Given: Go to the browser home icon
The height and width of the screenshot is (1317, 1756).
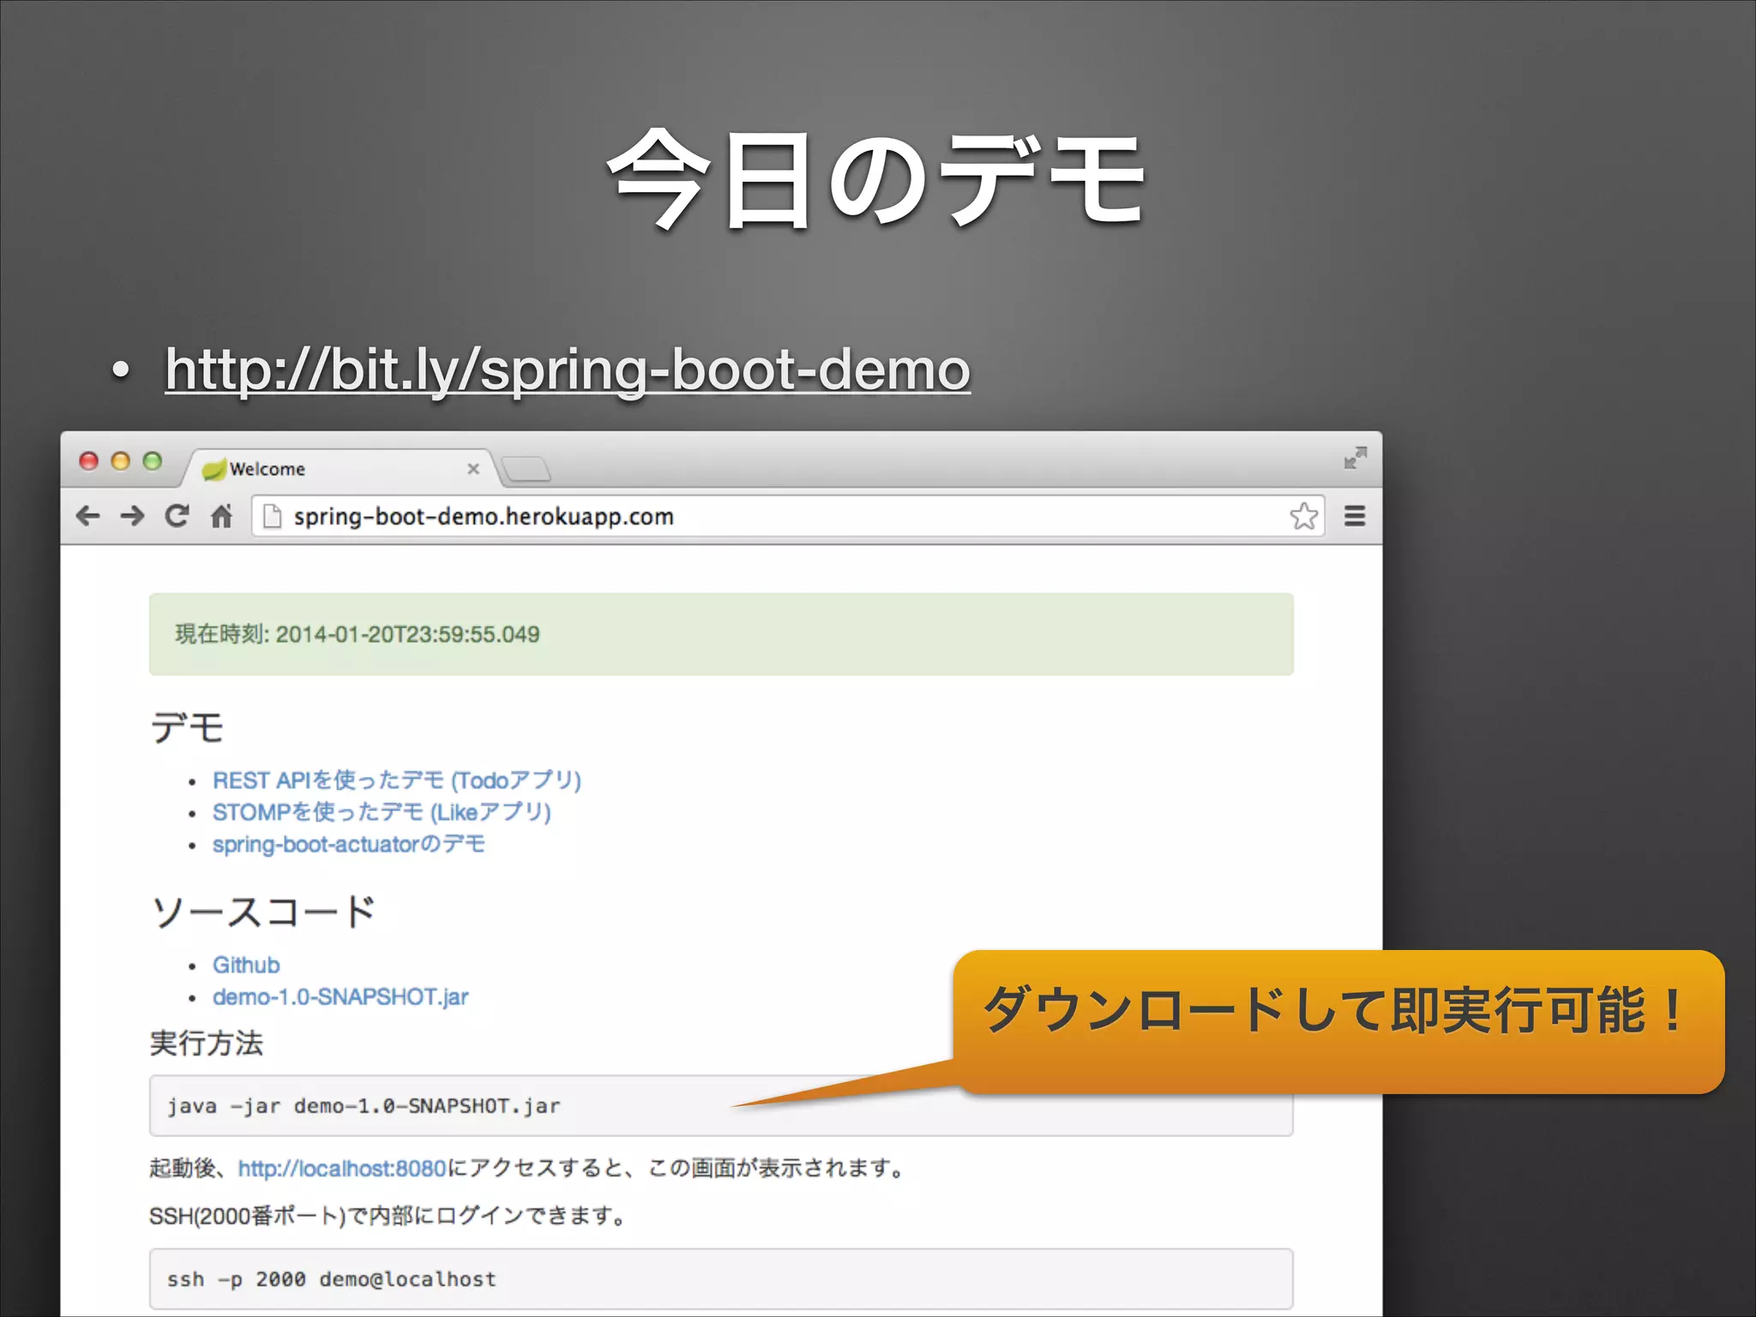Looking at the screenshot, I should pos(221,516).
